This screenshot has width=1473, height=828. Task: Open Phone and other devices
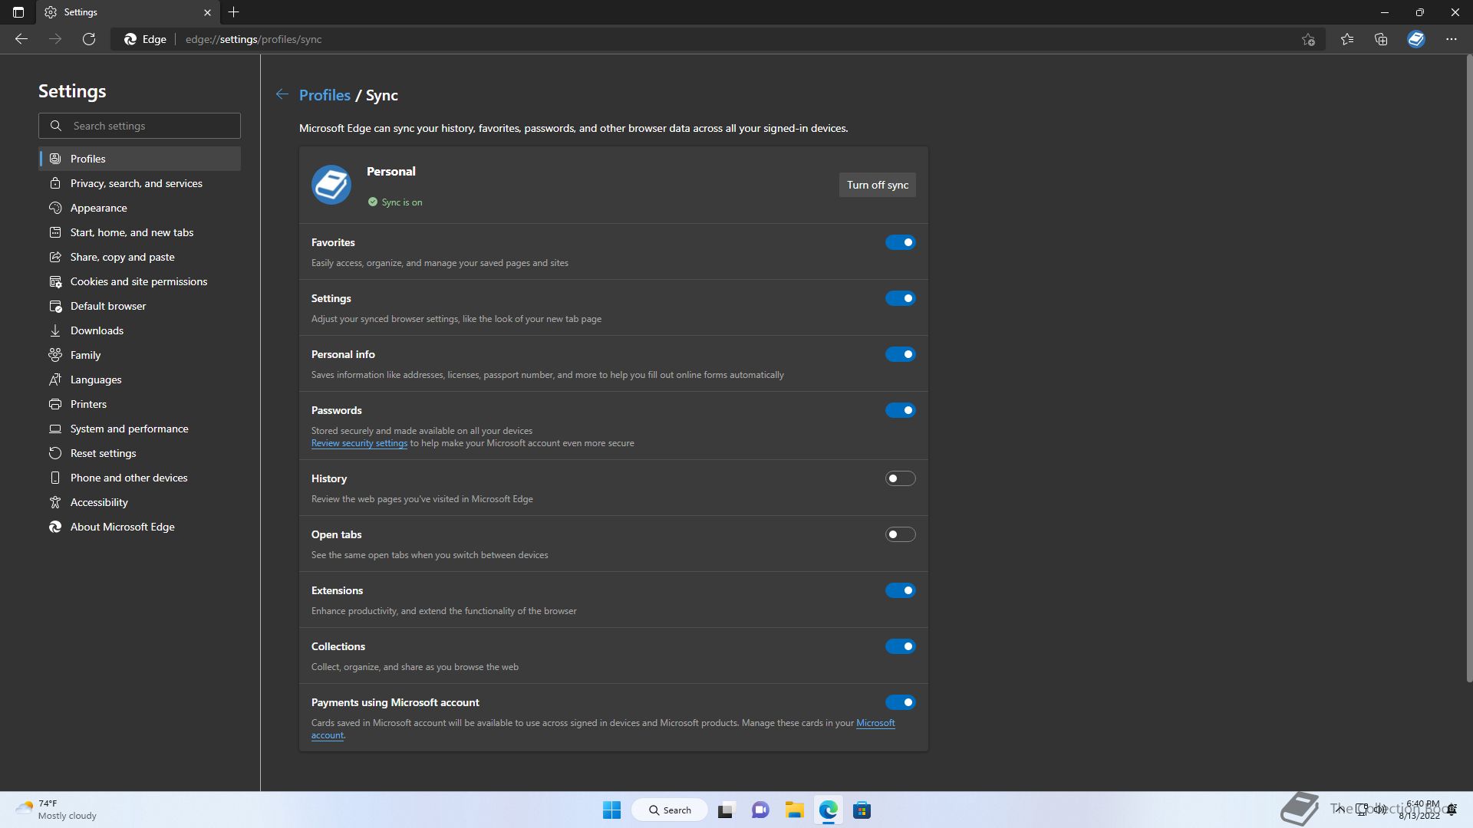(x=140, y=478)
